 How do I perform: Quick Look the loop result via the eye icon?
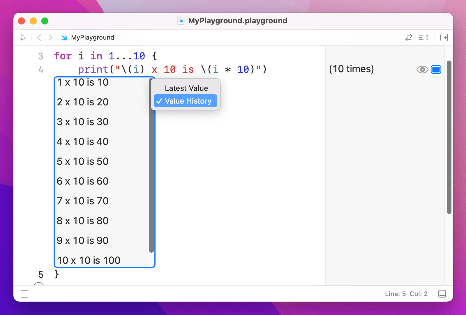coord(422,69)
